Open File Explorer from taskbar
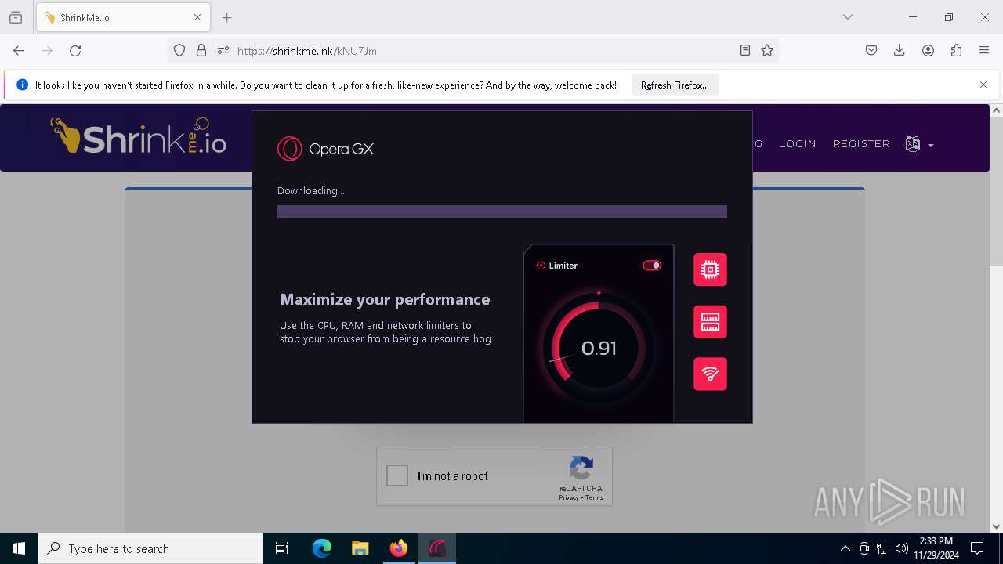 click(x=360, y=548)
